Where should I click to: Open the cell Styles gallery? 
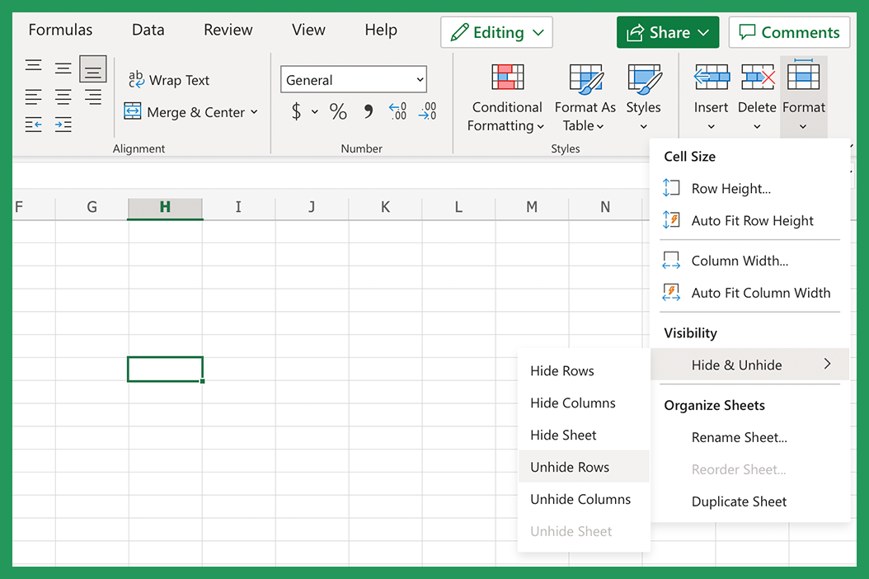[644, 99]
